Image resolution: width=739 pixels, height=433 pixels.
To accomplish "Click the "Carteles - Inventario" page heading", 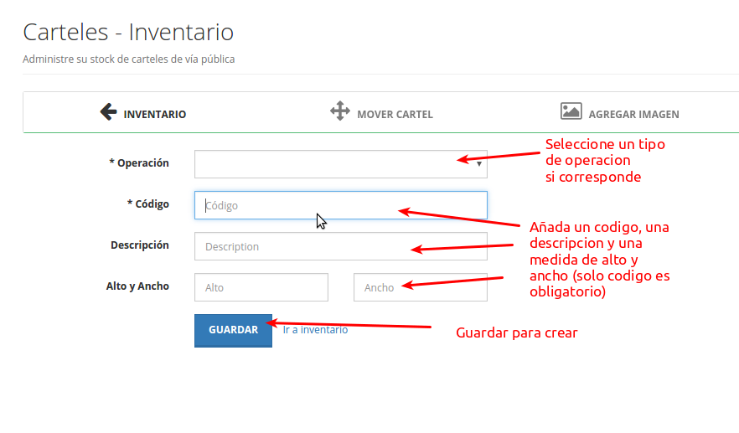I will pyautogui.click(x=128, y=33).
